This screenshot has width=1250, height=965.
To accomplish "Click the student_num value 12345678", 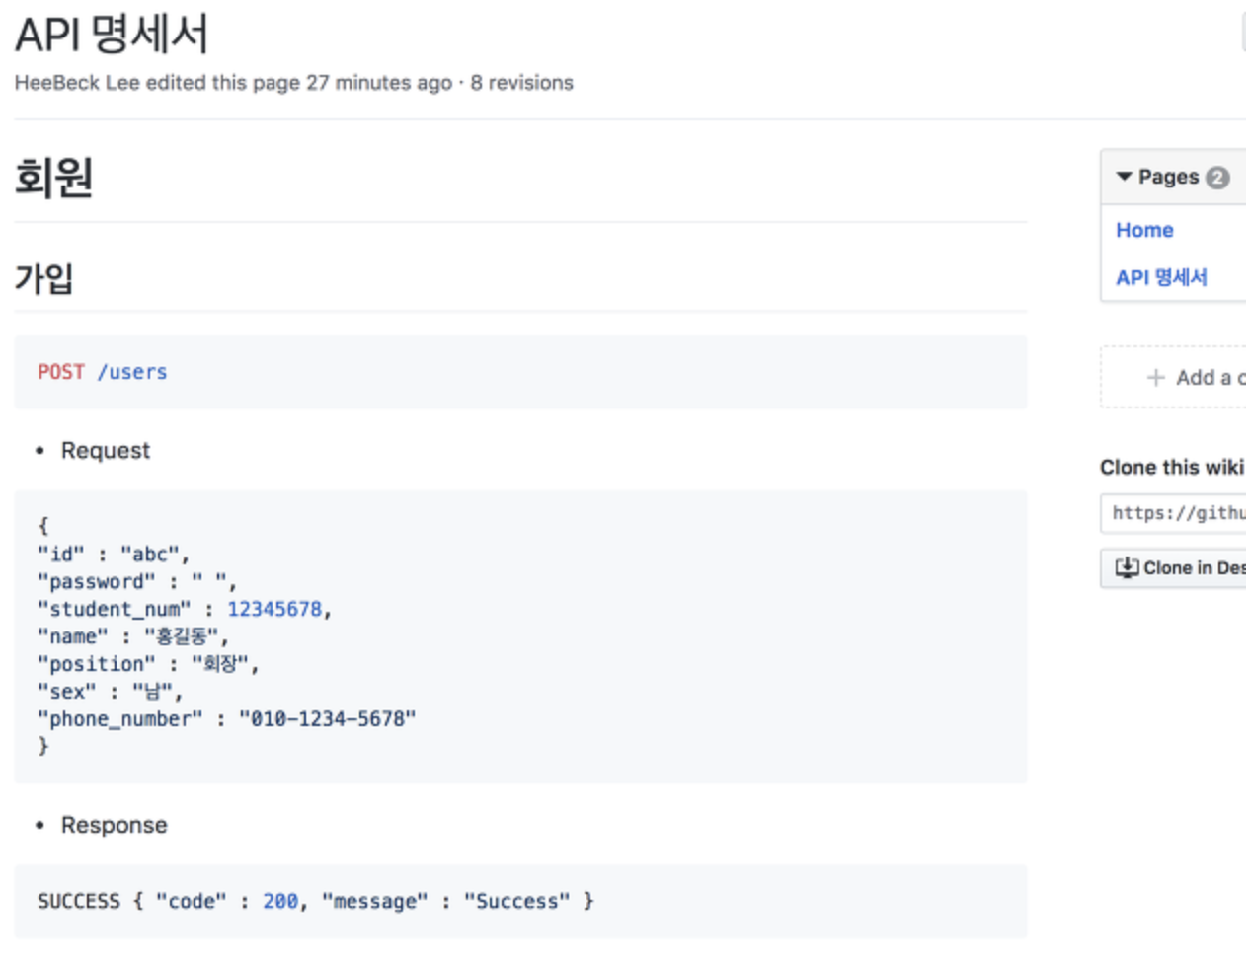I will coord(274,609).
